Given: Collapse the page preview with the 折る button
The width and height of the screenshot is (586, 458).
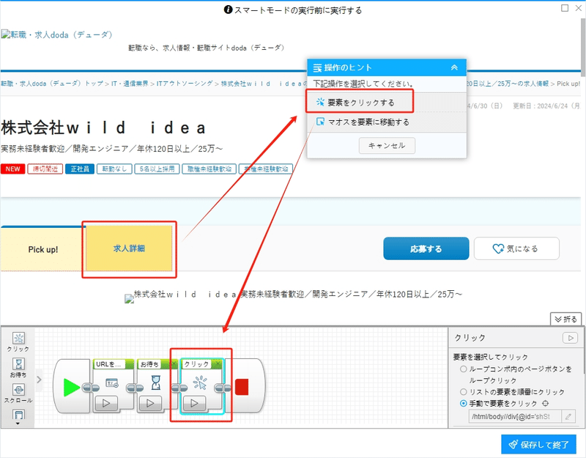Looking at the screenshot, I should click(565, 319).
